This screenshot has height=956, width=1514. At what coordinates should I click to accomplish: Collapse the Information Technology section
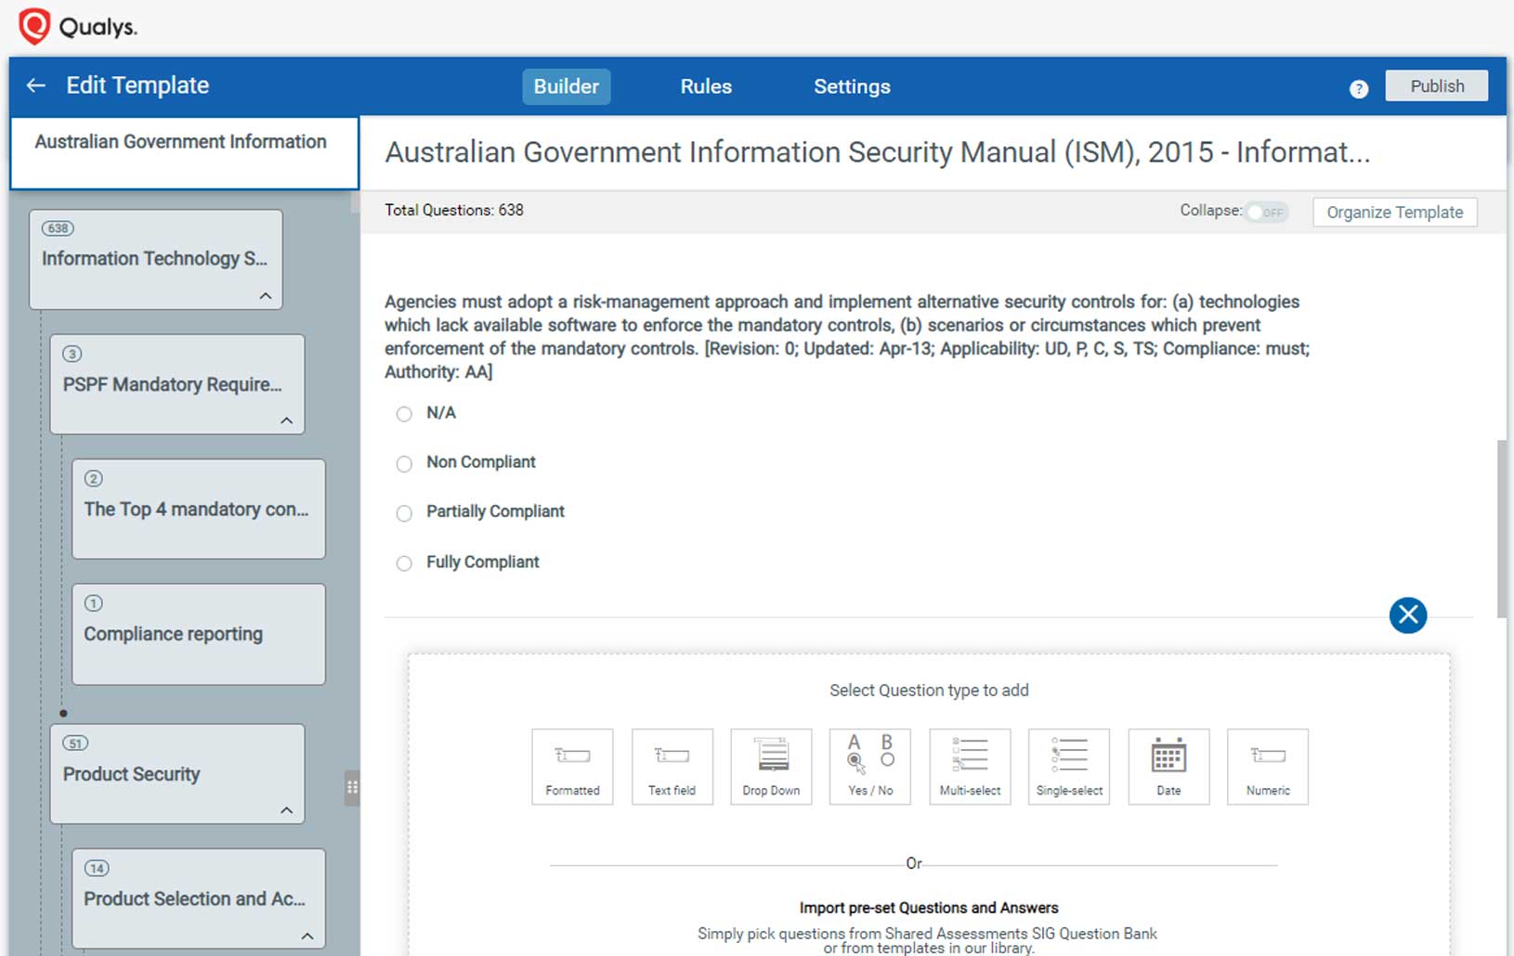pyautogui.click(x=267, y=295)
